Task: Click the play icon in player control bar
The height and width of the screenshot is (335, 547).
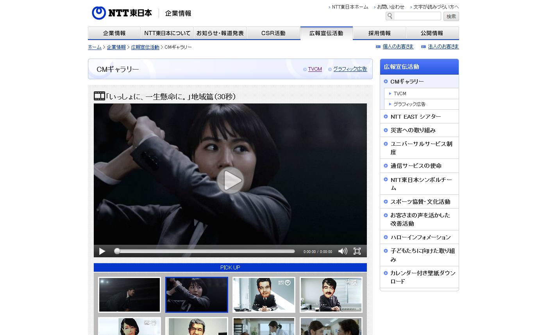Action: click(x=102, y=251)
